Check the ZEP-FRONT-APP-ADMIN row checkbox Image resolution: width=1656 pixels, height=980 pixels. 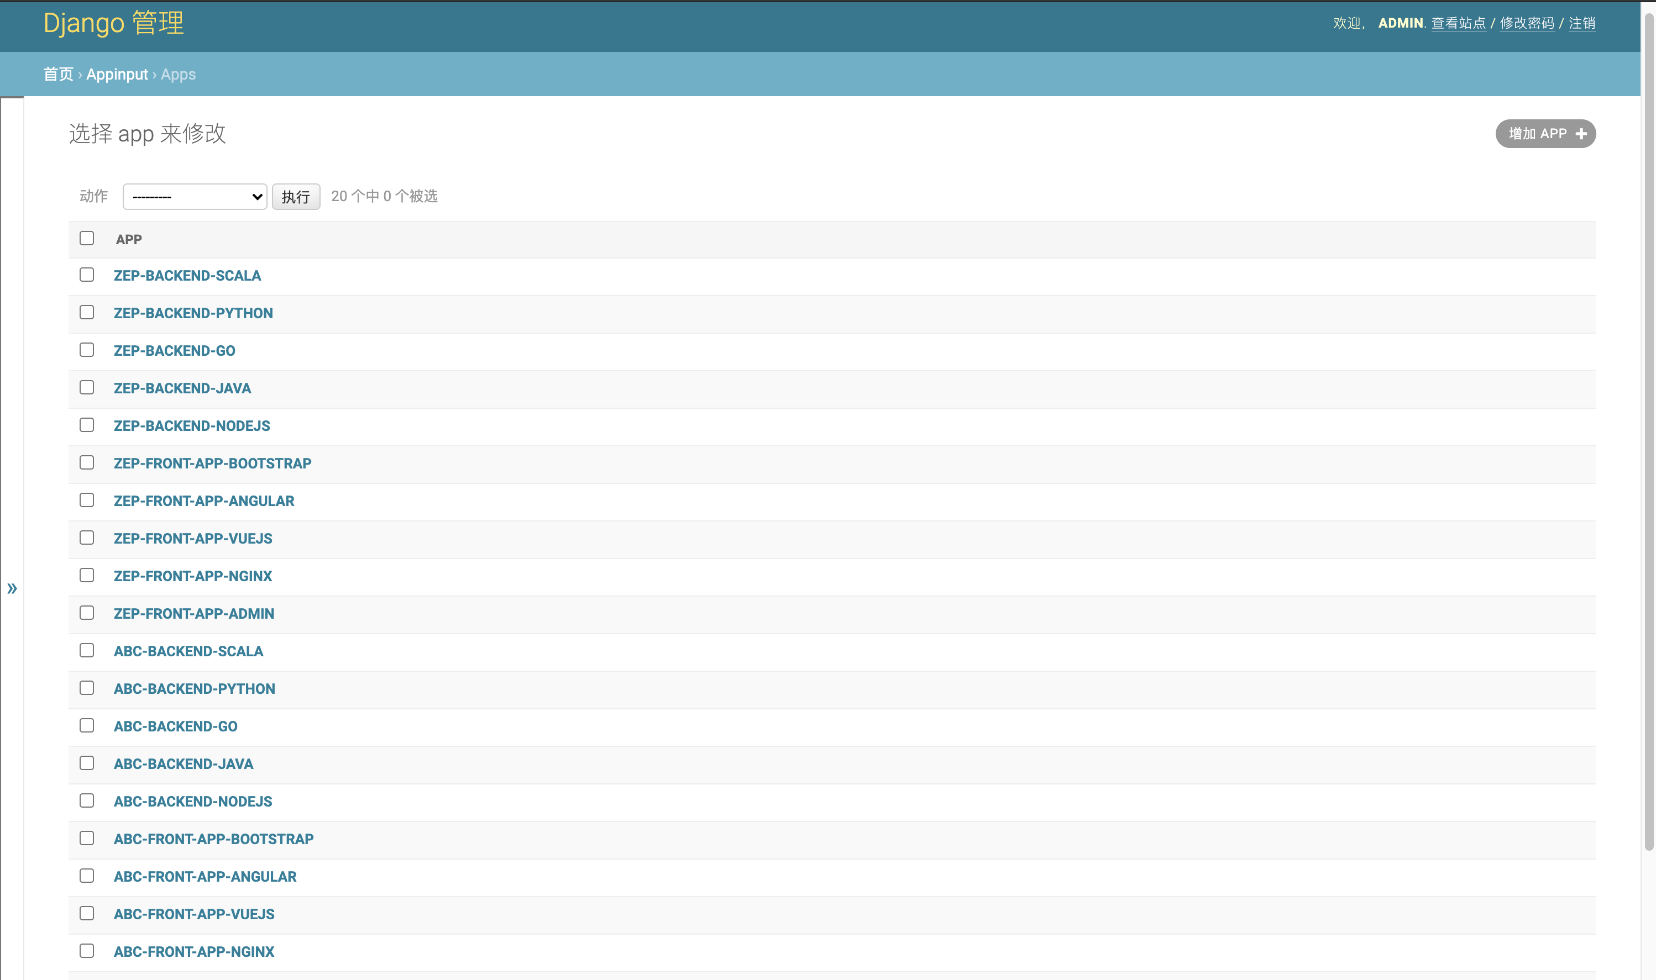click(87, 613)
